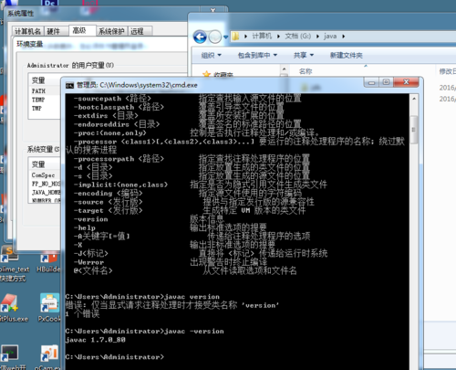Open the 共享 dropdown menu
Image resolution: width=456 pixels, height=370 pixels.
(304, 55)
